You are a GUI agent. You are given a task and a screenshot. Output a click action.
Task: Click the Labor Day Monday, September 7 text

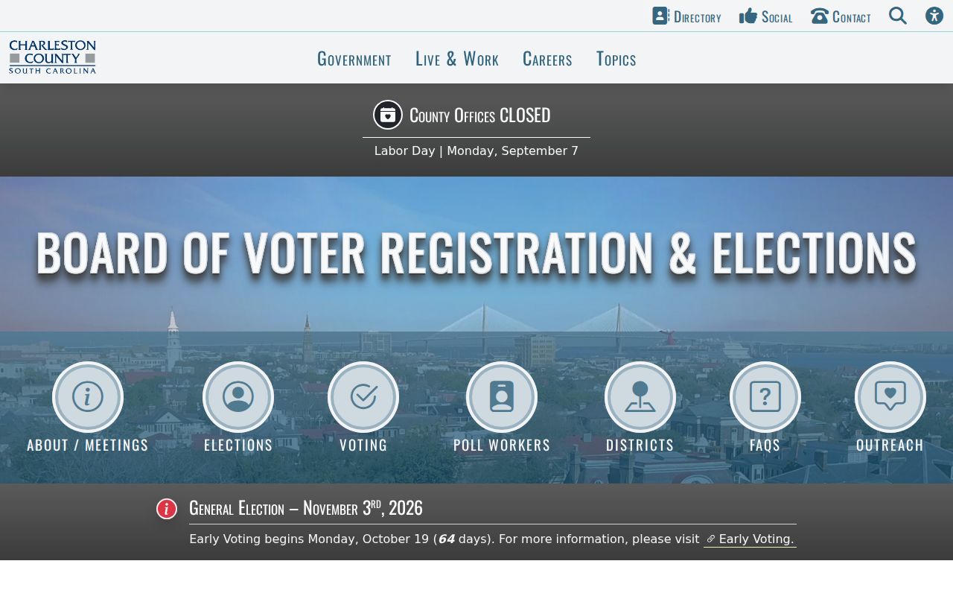(476, 151)
